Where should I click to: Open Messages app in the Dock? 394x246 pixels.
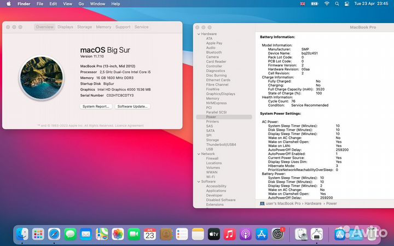click(x=71, y=234)
